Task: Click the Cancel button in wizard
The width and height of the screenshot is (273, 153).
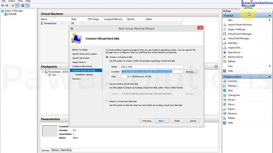Action: point(193,121)
